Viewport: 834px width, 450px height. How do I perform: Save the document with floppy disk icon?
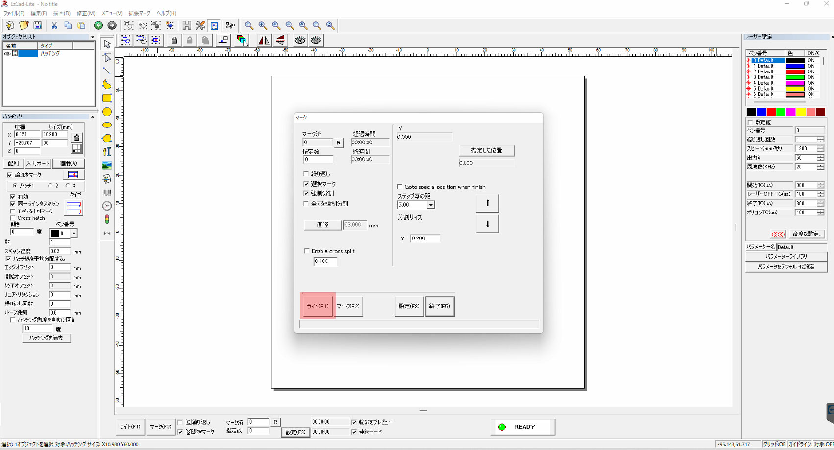38,25
